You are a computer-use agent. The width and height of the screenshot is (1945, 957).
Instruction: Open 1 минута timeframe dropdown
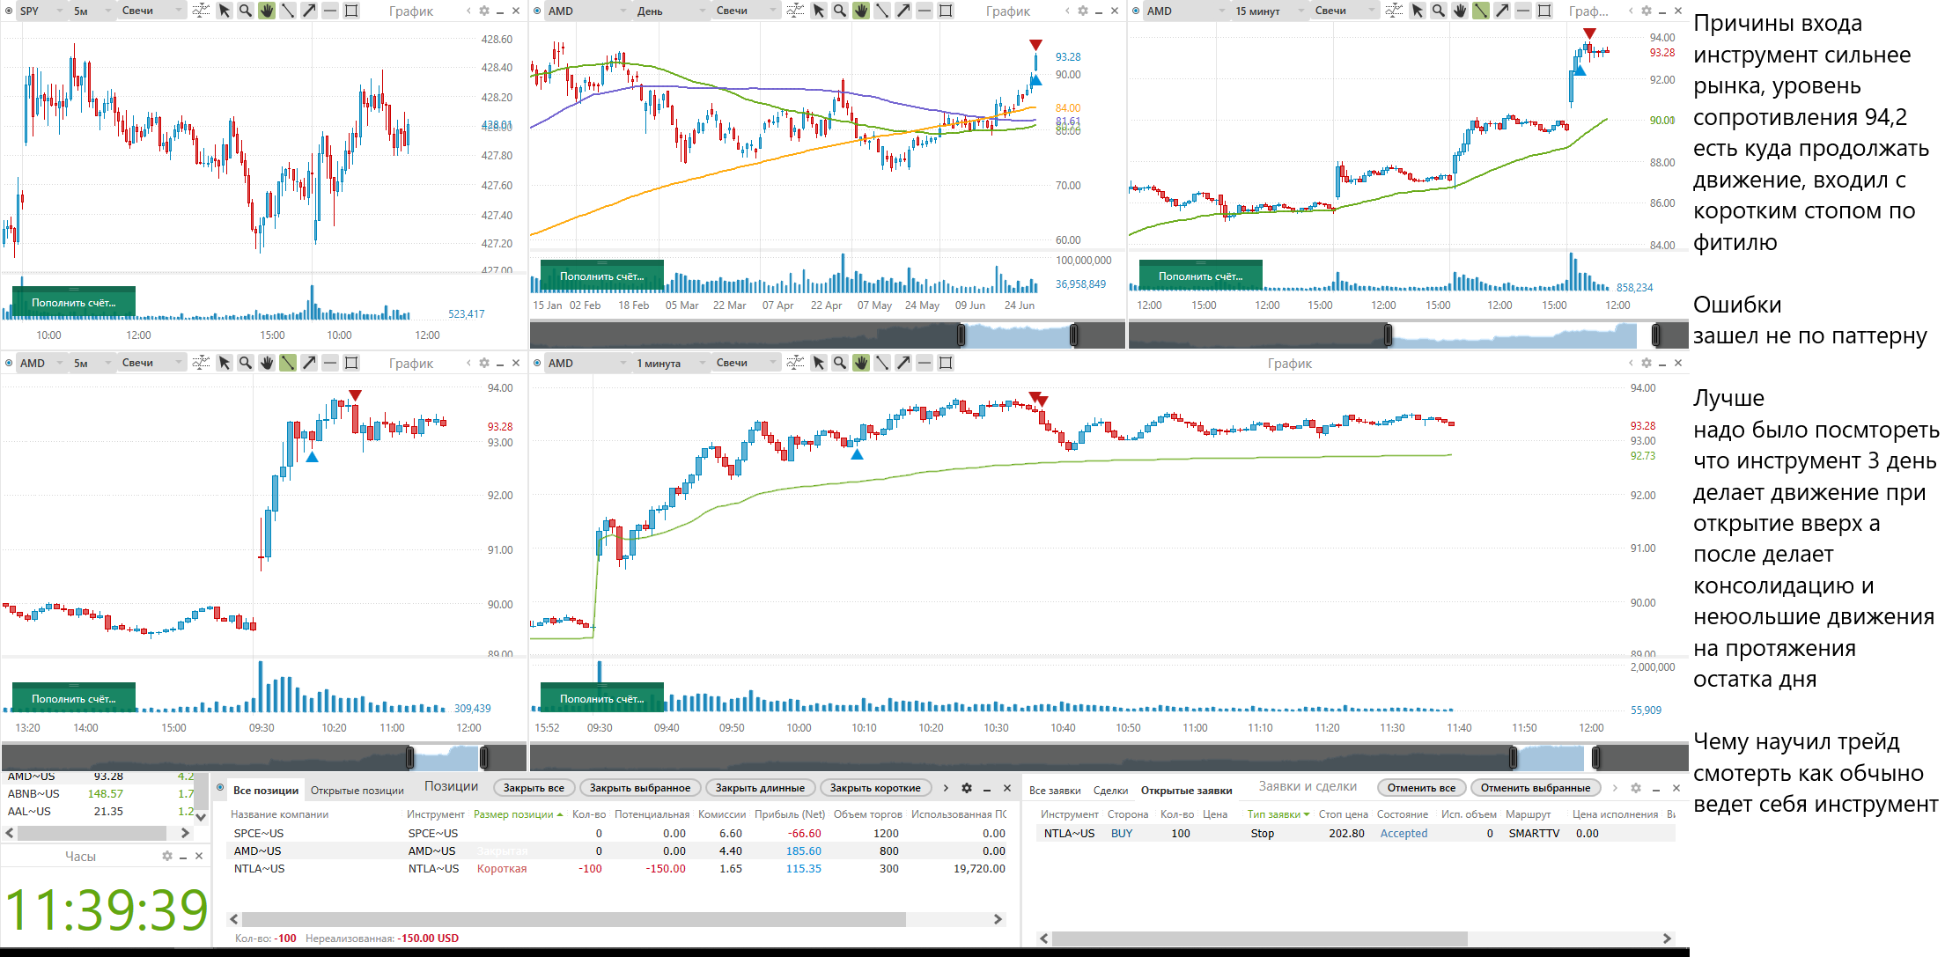point(672,363)
